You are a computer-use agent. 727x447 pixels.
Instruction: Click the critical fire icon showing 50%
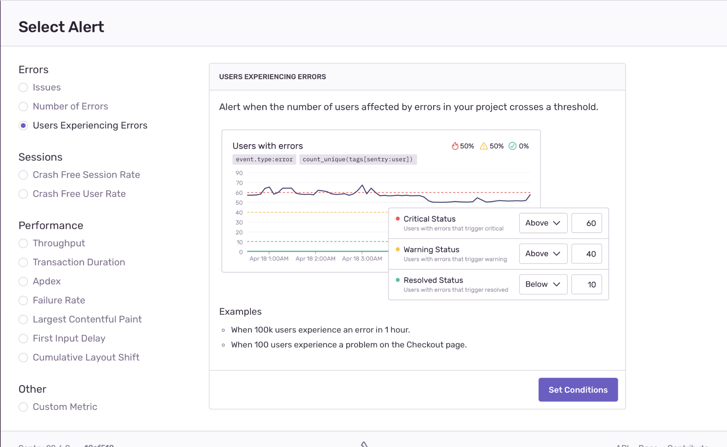[455, 146]
